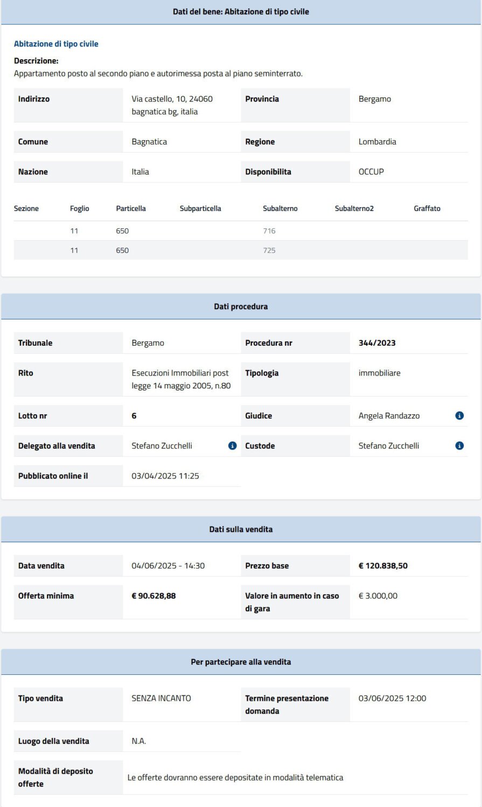Click the 'Particella' column header
Image resolution: width=482 pixels, height=807 pixels.
tap(131, 209)
